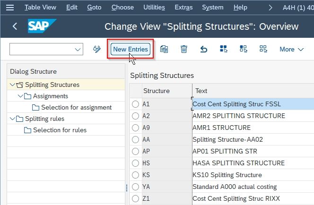
Task: Click the New Entries button
Action: tap(131, 49)
